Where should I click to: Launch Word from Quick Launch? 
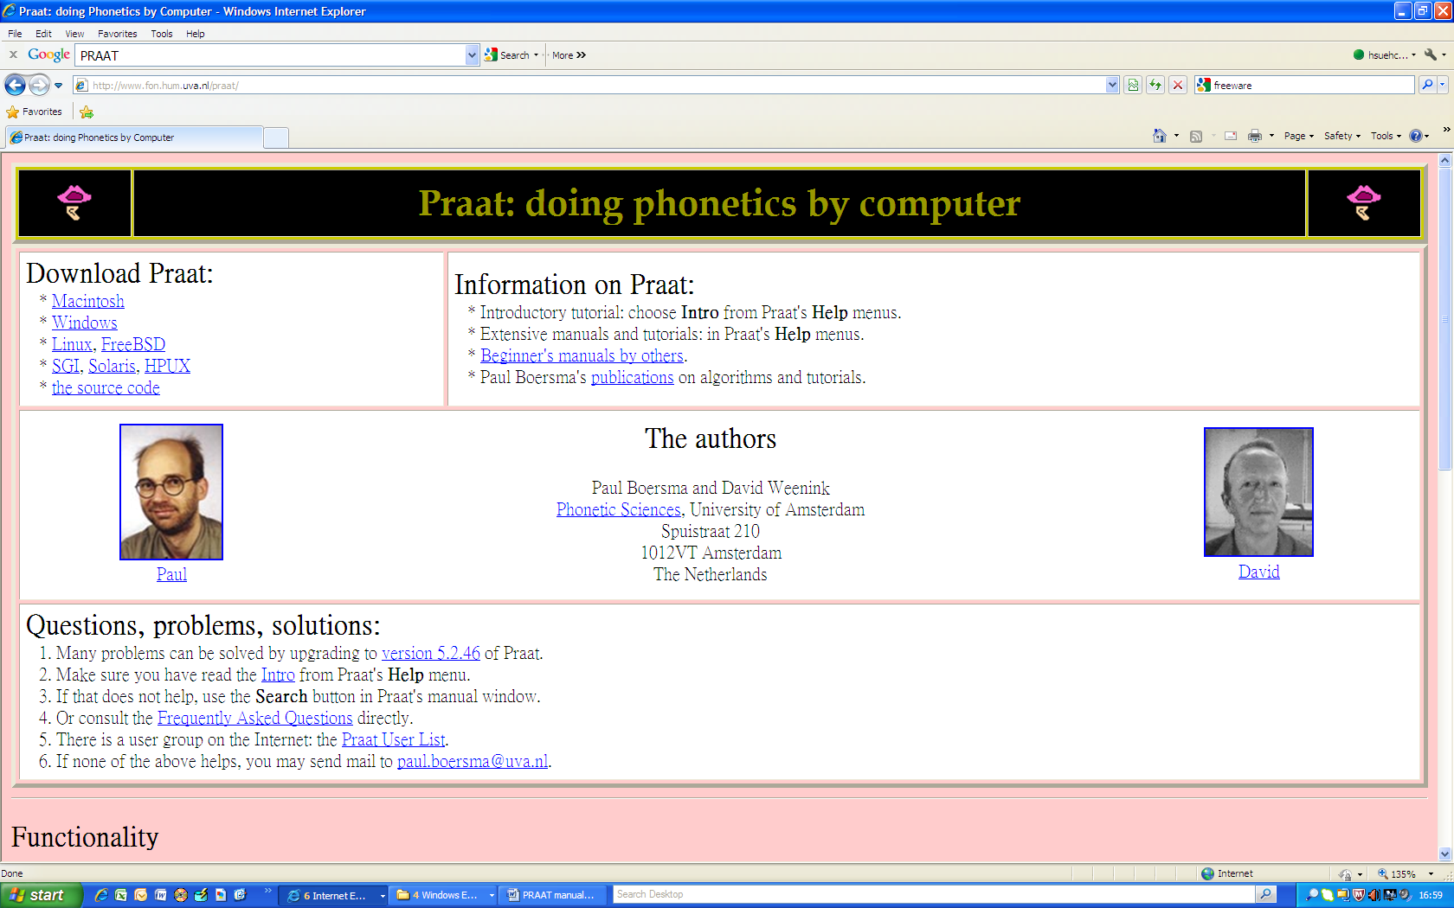click(161, 895)
